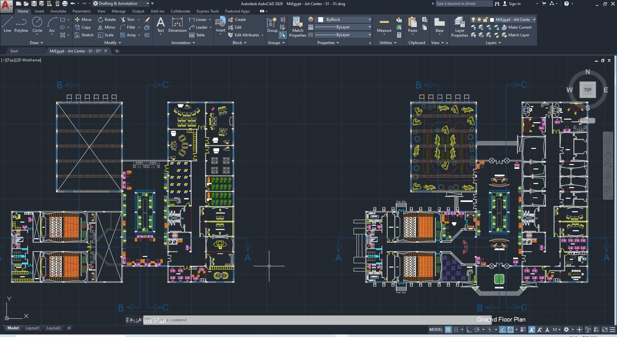Toggle polar tracking in status bar
The height and width of the screenshot is (337, 617).
click(477, 329)
